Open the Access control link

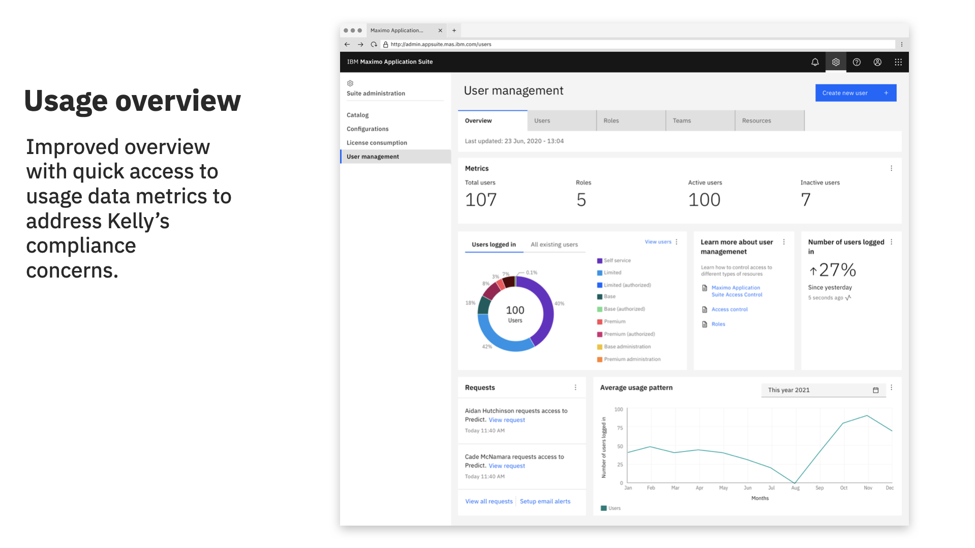tap(729, 310)
